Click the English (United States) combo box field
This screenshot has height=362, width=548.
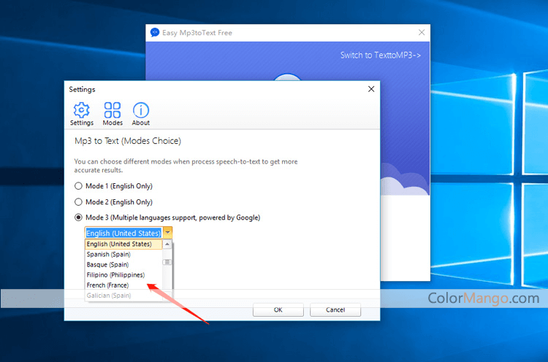tap(123, 233)
